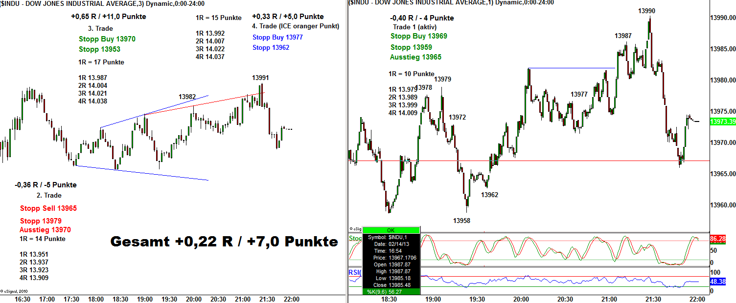Click the blue 48.38 RSI value label

point(718,282)
